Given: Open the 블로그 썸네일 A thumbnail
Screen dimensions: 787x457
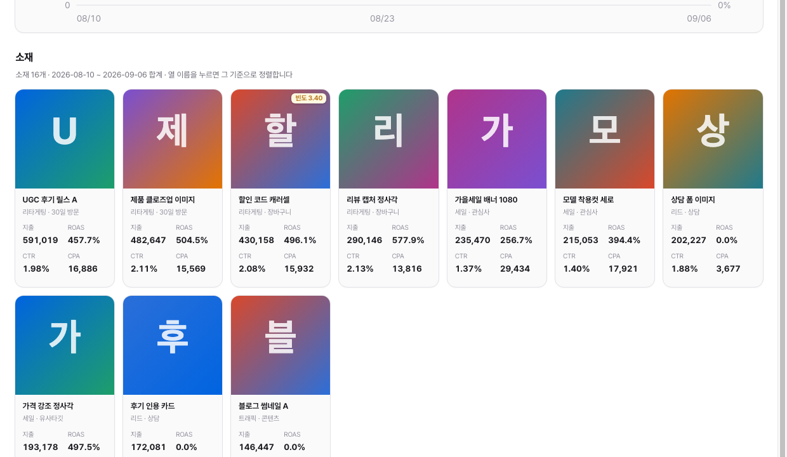Looking at the screenshot, I should pos(281,345).
